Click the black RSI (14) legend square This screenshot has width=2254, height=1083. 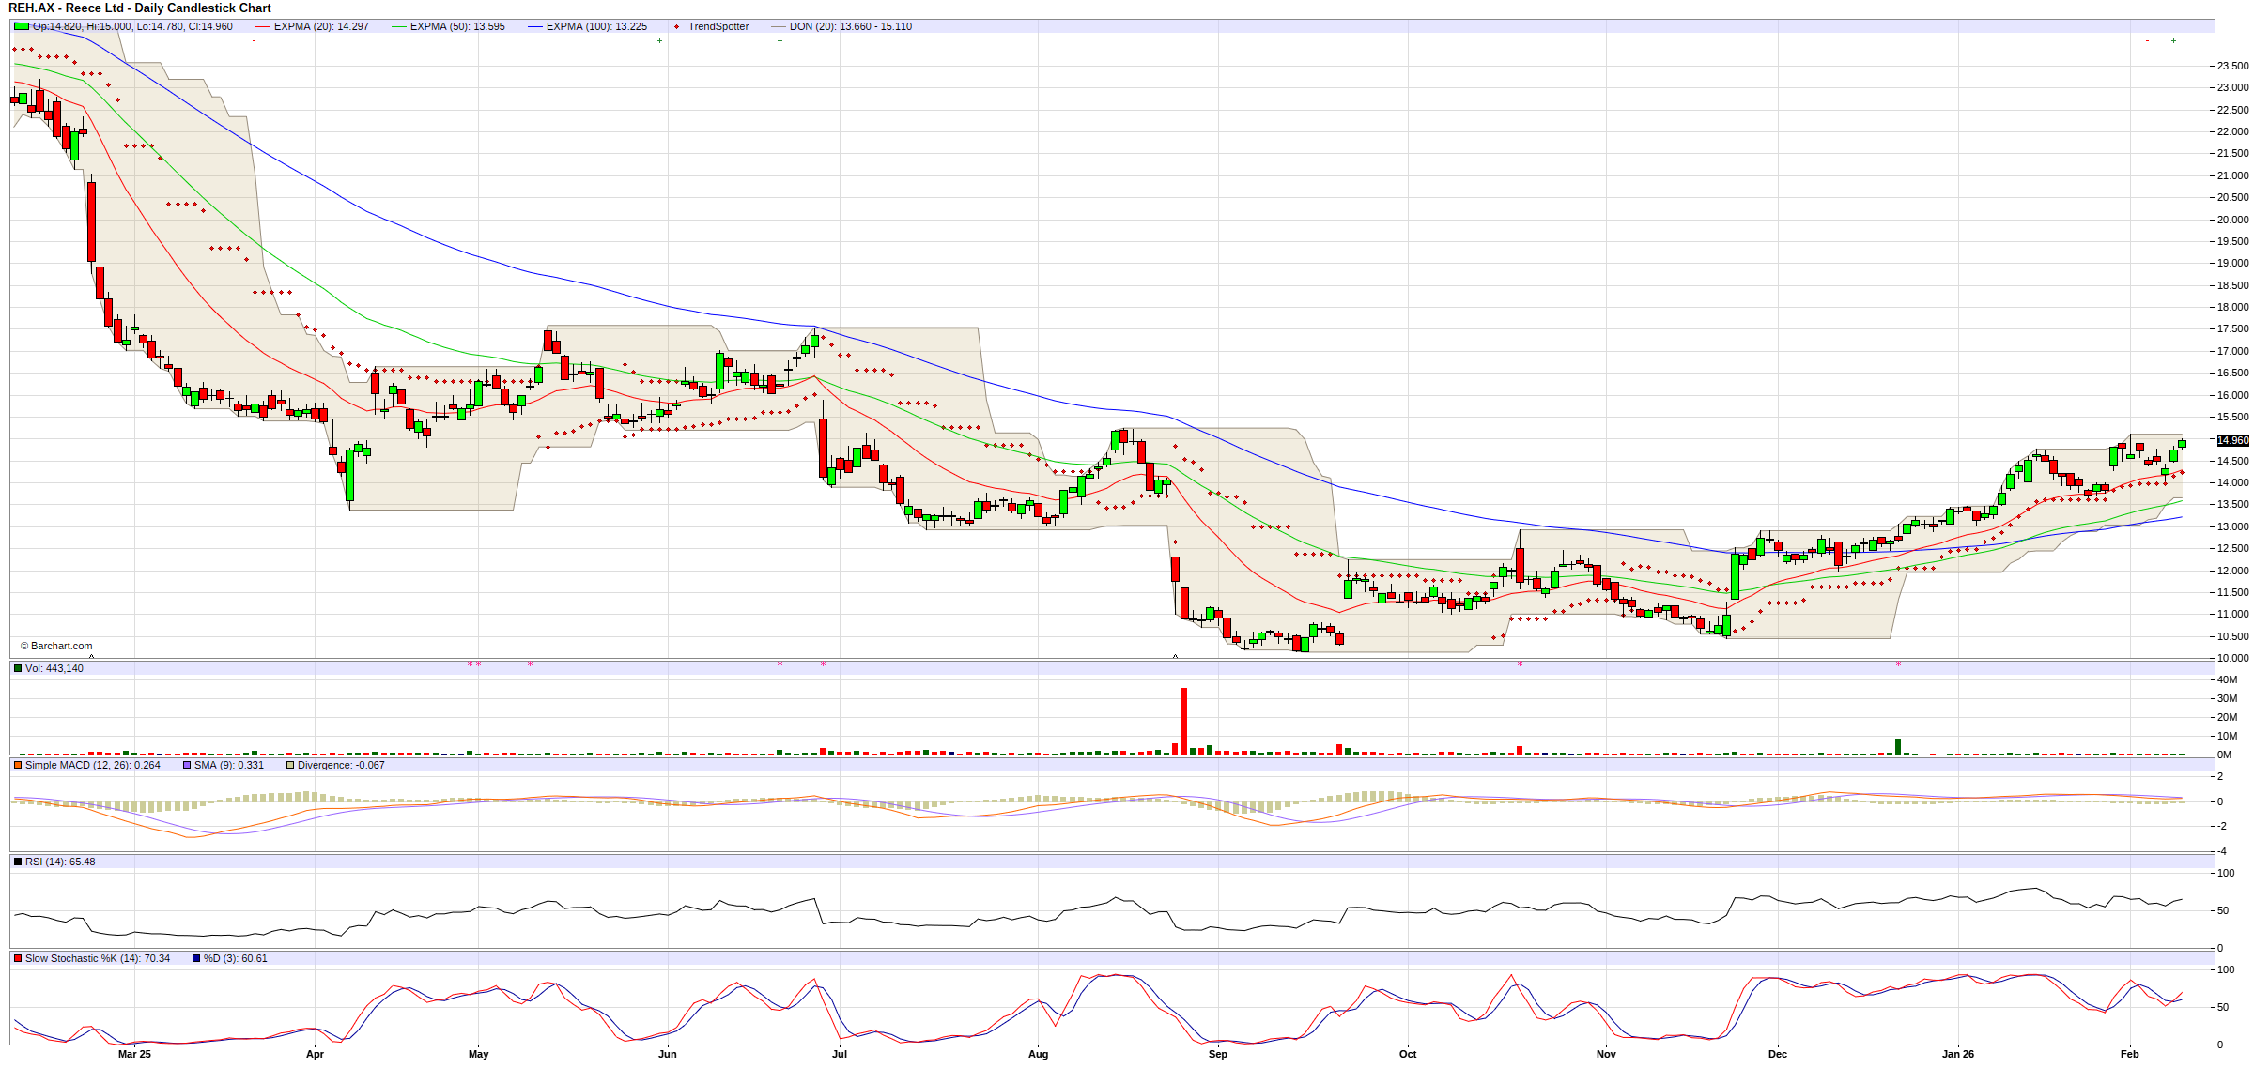tap(18, 862)
